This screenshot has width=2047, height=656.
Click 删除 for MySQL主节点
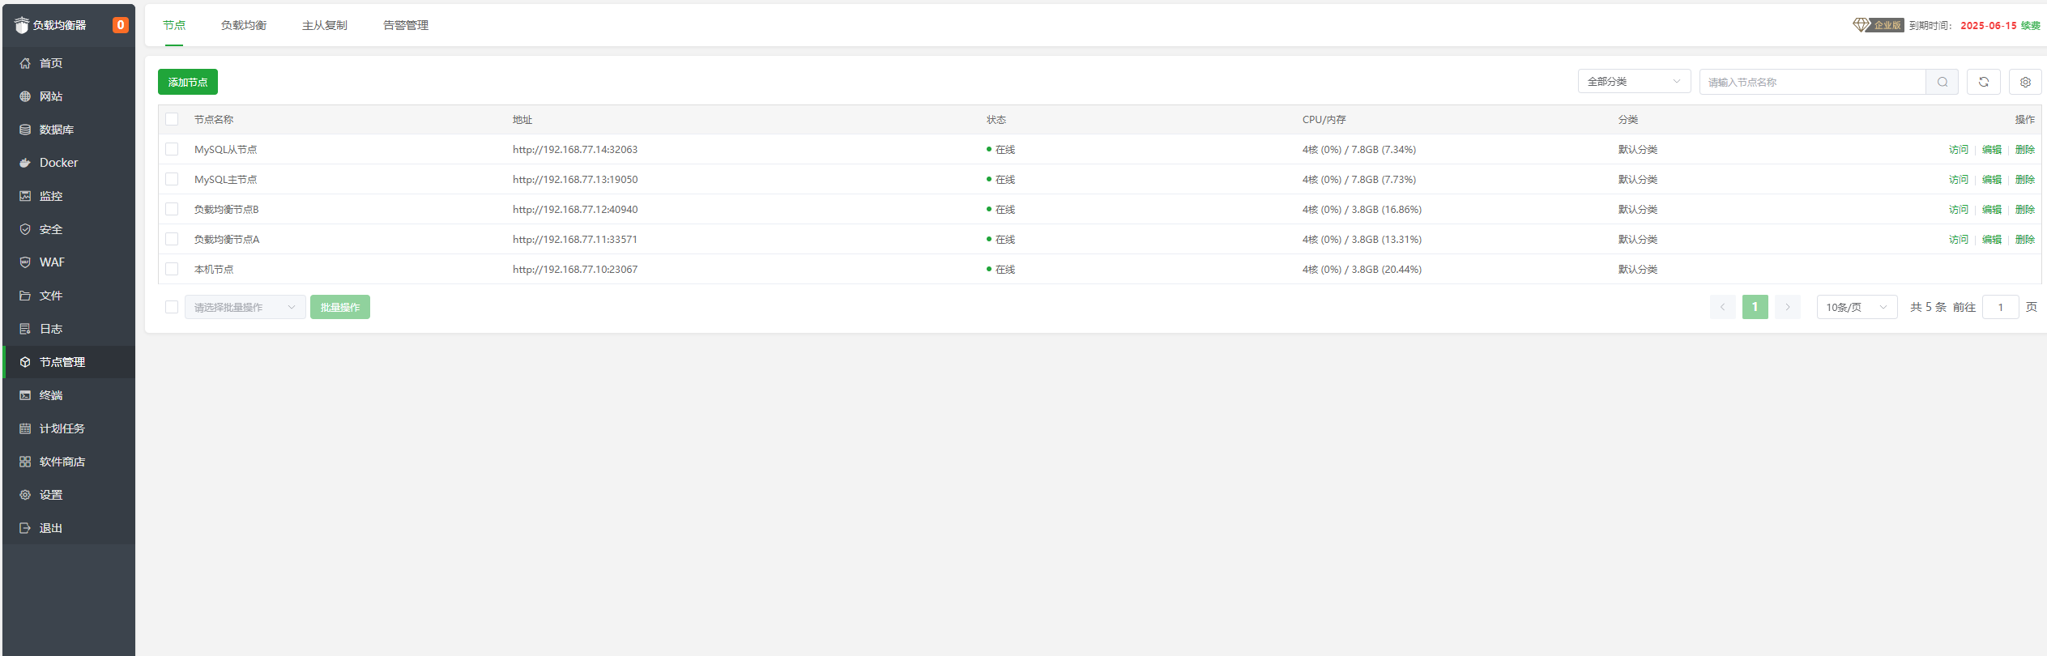tap(2024, 180)
